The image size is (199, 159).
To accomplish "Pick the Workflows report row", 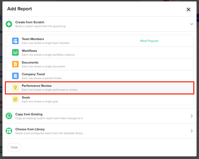I will click(x=30, y=51).
